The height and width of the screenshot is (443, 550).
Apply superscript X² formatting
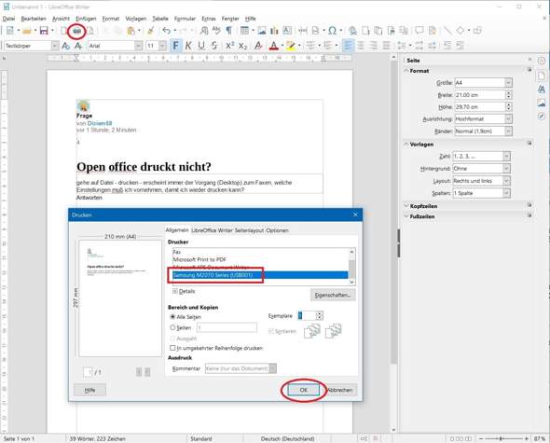click(229, 46)
